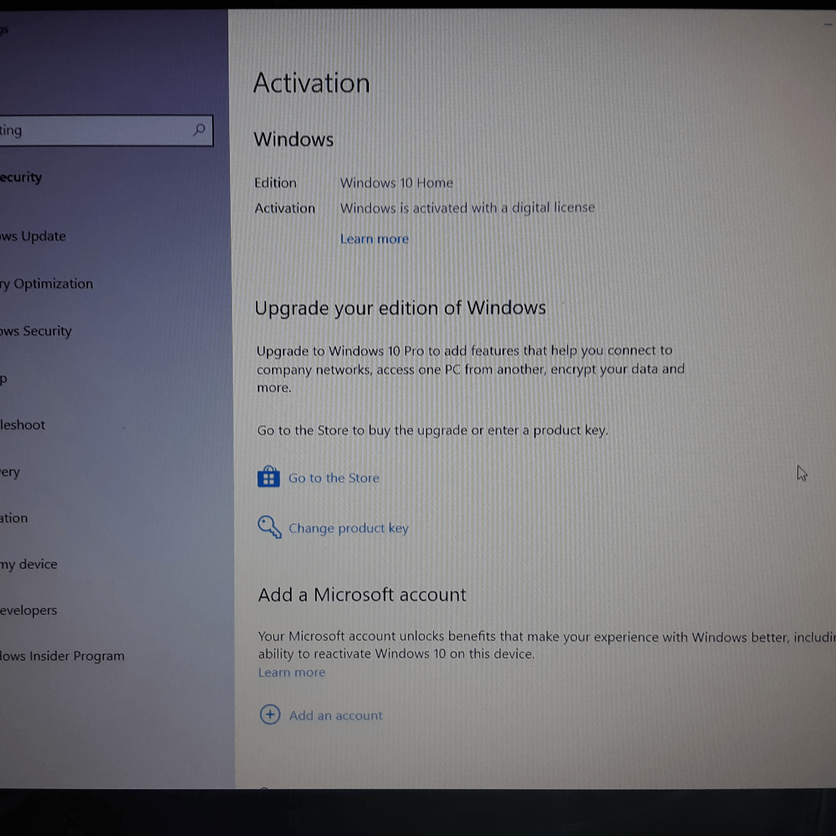Click the plus circle icon
The image size is (836, 836).
270,714
